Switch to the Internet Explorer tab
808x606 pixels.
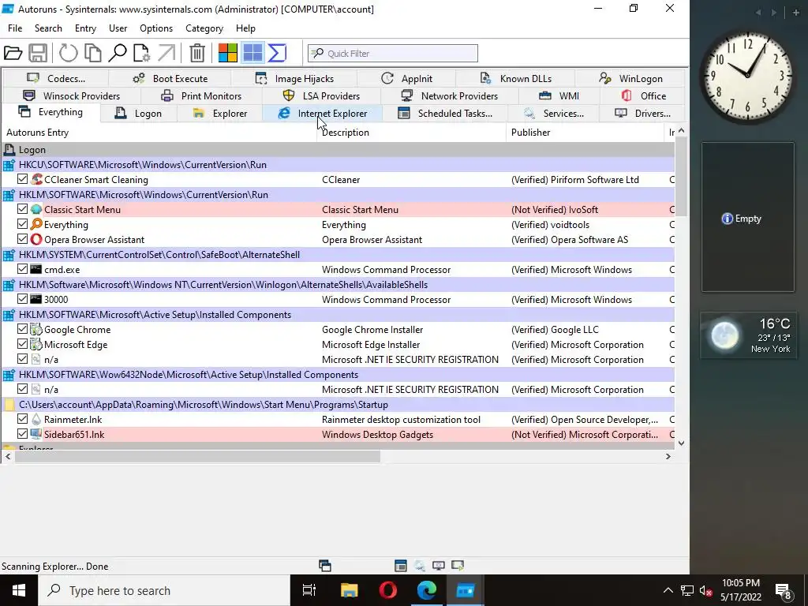[x=323, y=114]
